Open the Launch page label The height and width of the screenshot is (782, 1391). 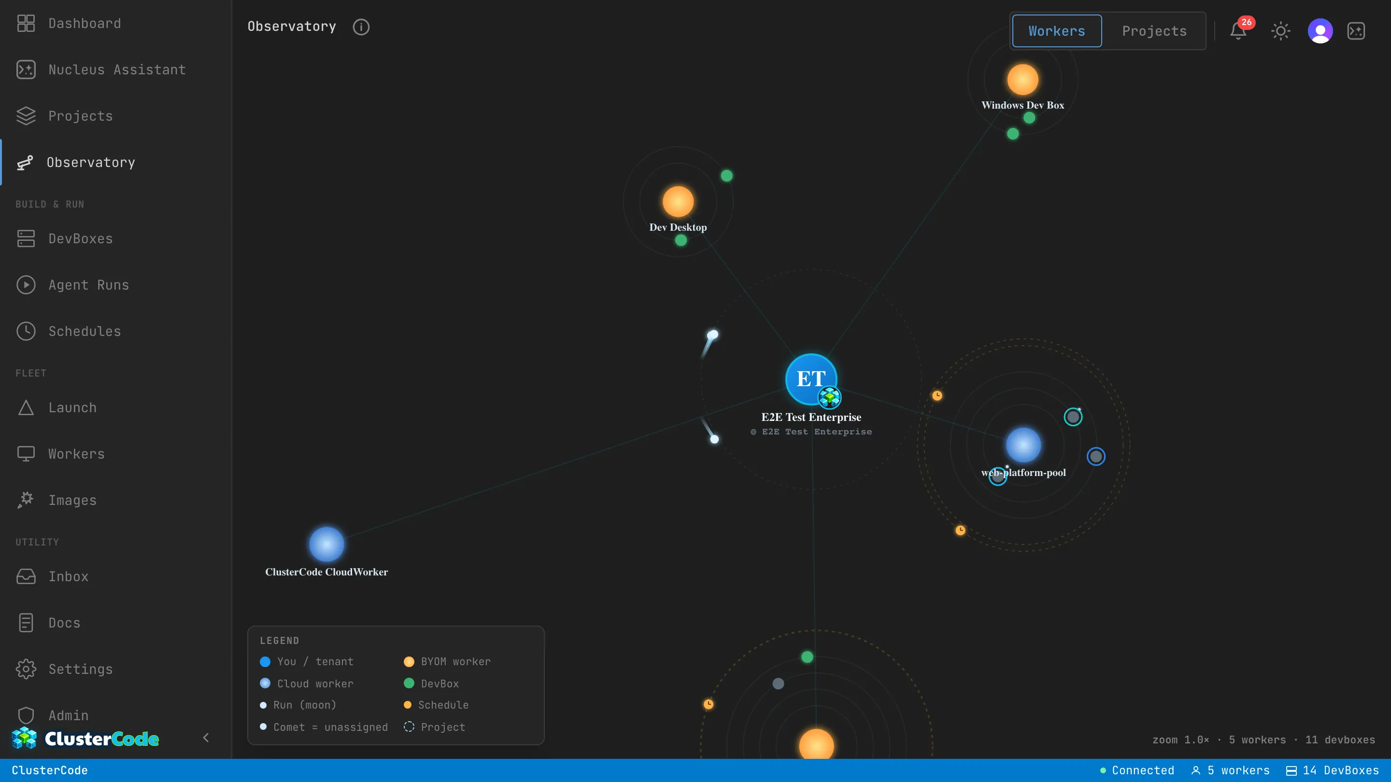[x=73, y=407]
